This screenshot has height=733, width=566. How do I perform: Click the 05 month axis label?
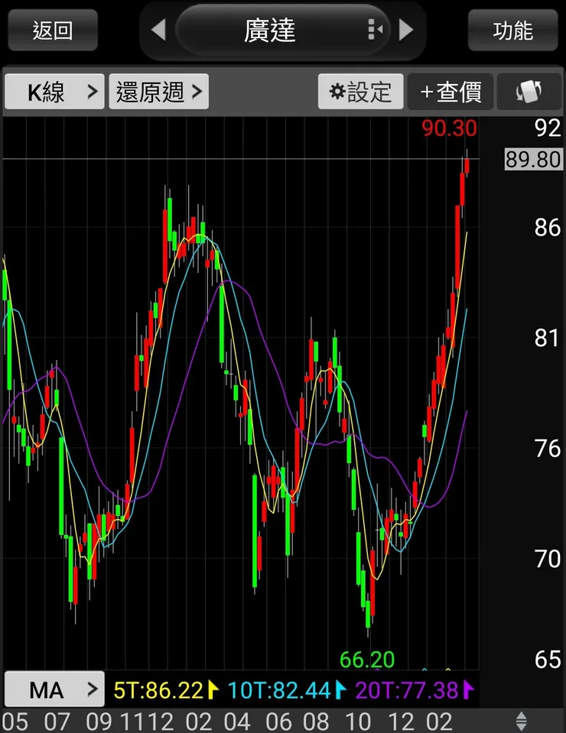coord(15,722)
